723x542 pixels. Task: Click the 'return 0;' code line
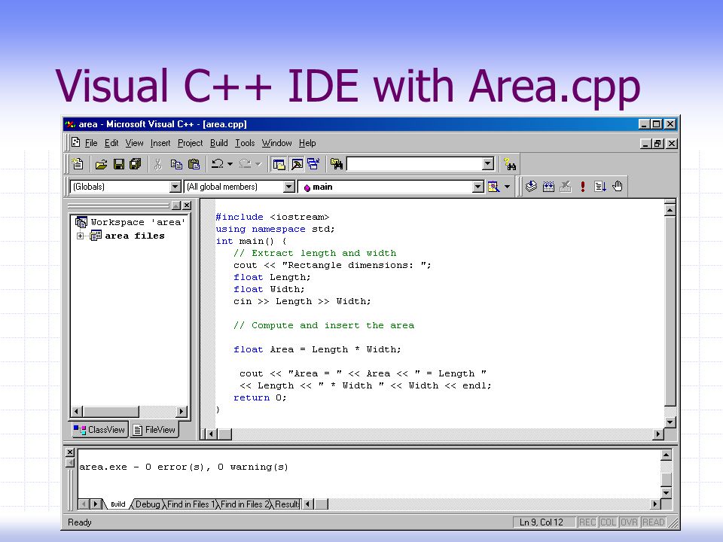tap(260, 397)
